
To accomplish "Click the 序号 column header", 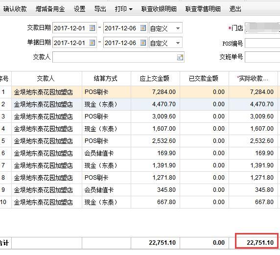I will point(5,78).
